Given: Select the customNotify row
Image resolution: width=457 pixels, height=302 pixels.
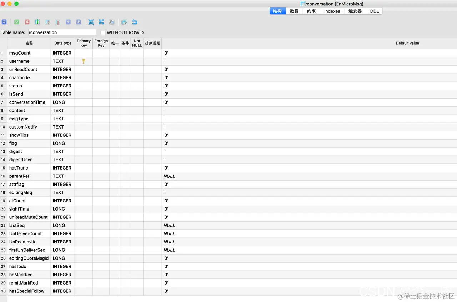Looking at the screenshot, I should 228,127.
